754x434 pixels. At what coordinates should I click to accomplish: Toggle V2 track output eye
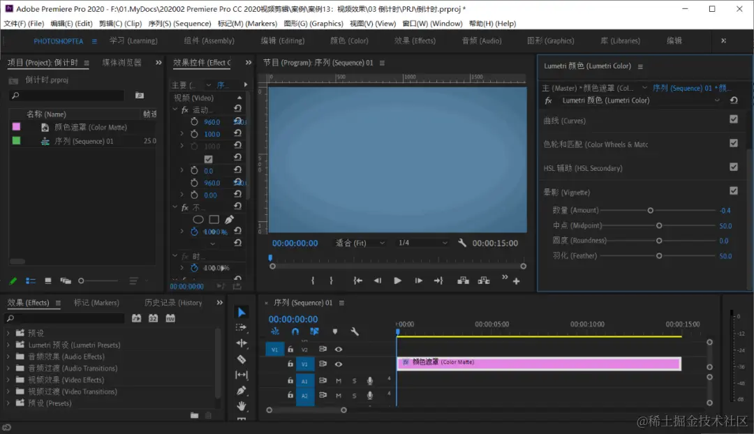[339, 350]
